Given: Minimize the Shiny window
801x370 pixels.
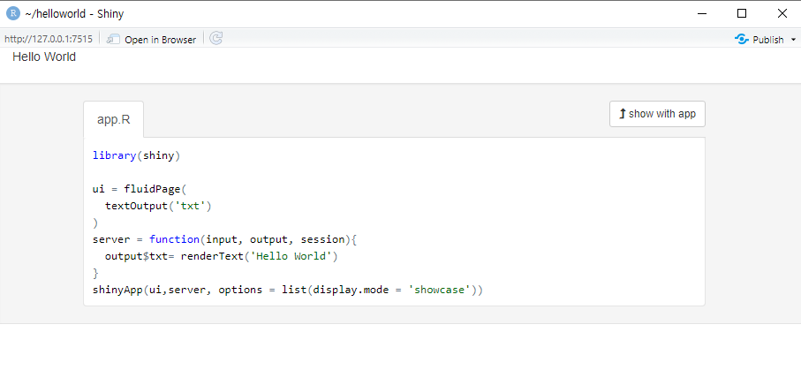Looking at the screenshot, I should 704,14.
